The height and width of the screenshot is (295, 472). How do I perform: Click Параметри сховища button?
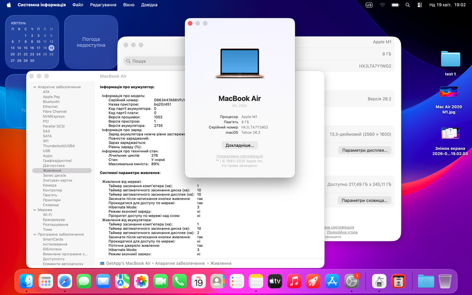click(x=364, y=200)
